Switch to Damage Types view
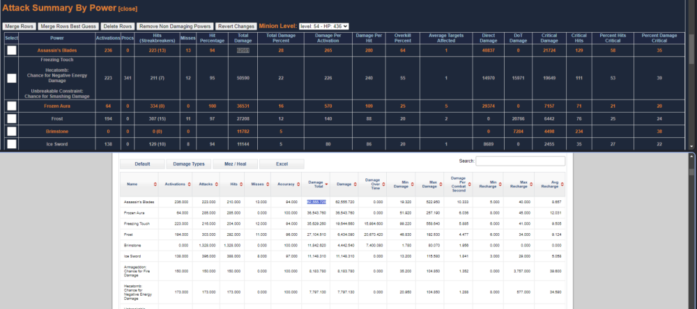697x309 pixels. pyautogui.click(x=188, y=164)
